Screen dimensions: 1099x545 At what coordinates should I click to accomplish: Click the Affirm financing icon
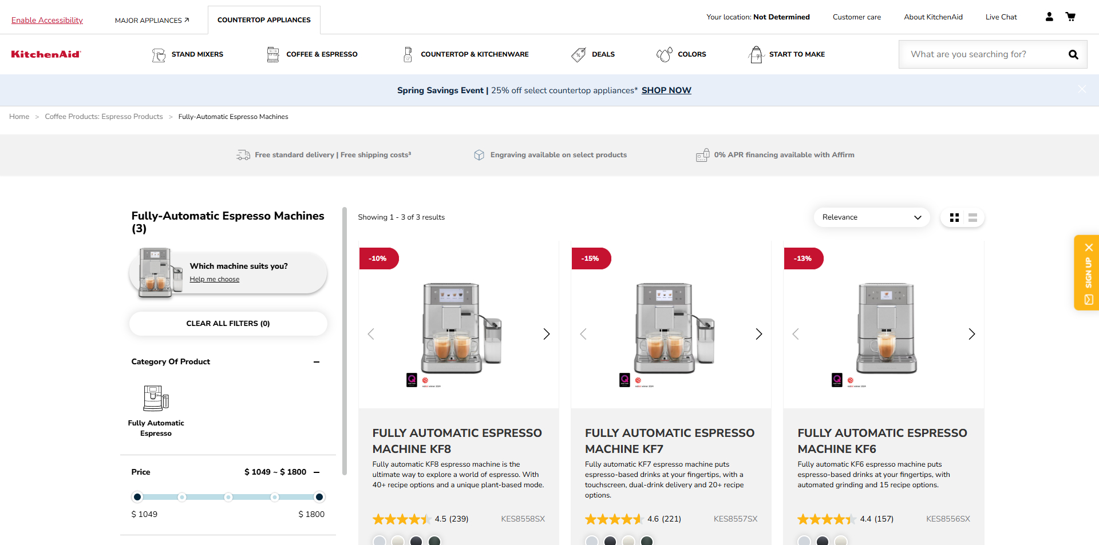click(x=703, y=155)
